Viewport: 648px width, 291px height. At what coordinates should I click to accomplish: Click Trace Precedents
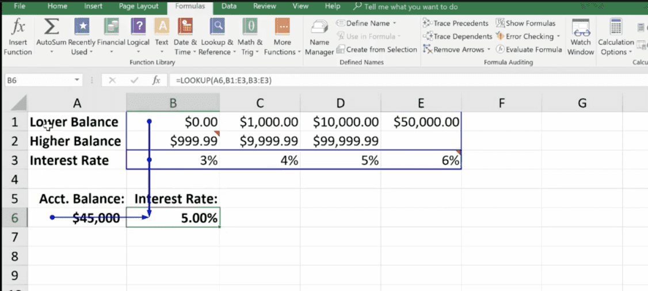(x=455, y=24)
